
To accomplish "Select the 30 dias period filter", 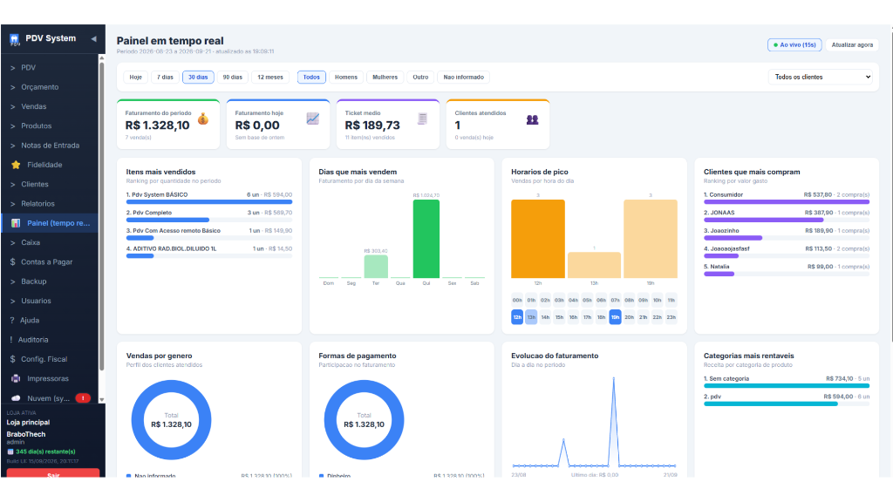I will pos(198,78).
